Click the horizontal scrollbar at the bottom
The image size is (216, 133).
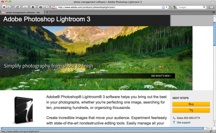pyautogui.click(x=103, y=128)
